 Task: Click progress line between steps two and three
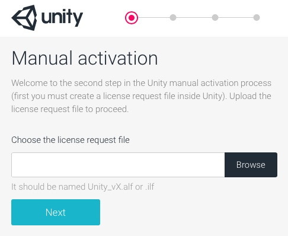click(194, 17)
